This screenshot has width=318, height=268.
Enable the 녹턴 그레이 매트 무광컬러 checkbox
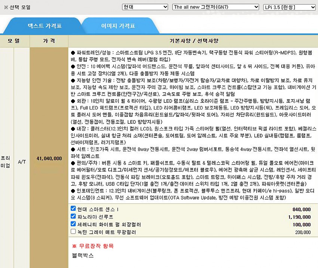click(x=73, y=232)
